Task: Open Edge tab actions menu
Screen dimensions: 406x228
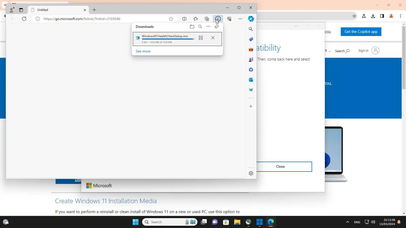Action: point(21,10)
